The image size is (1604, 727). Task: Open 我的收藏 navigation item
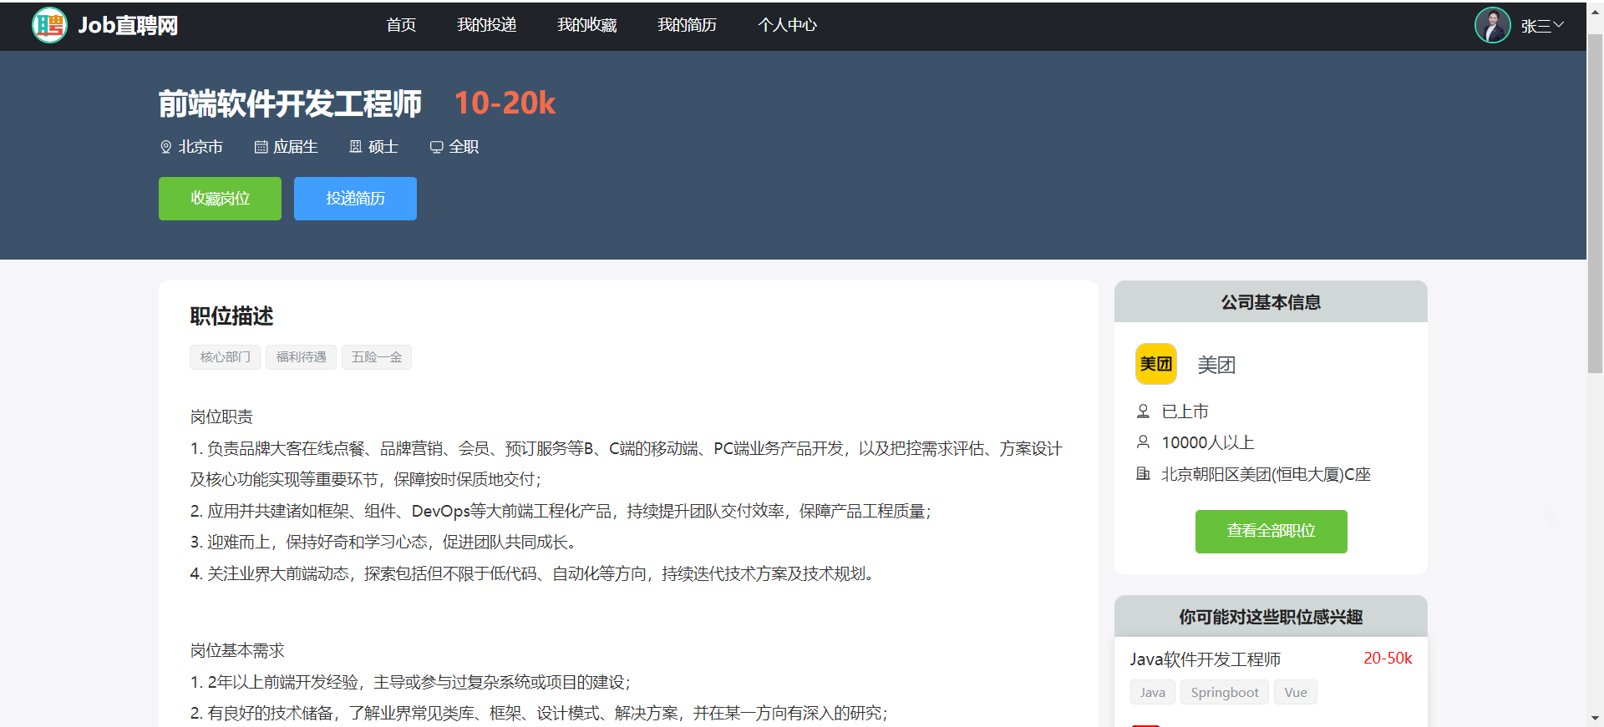pos(587,25)
